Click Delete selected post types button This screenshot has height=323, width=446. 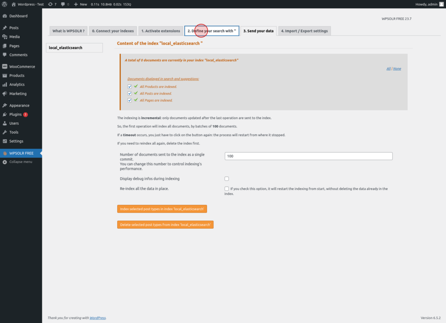pos(165,225)
